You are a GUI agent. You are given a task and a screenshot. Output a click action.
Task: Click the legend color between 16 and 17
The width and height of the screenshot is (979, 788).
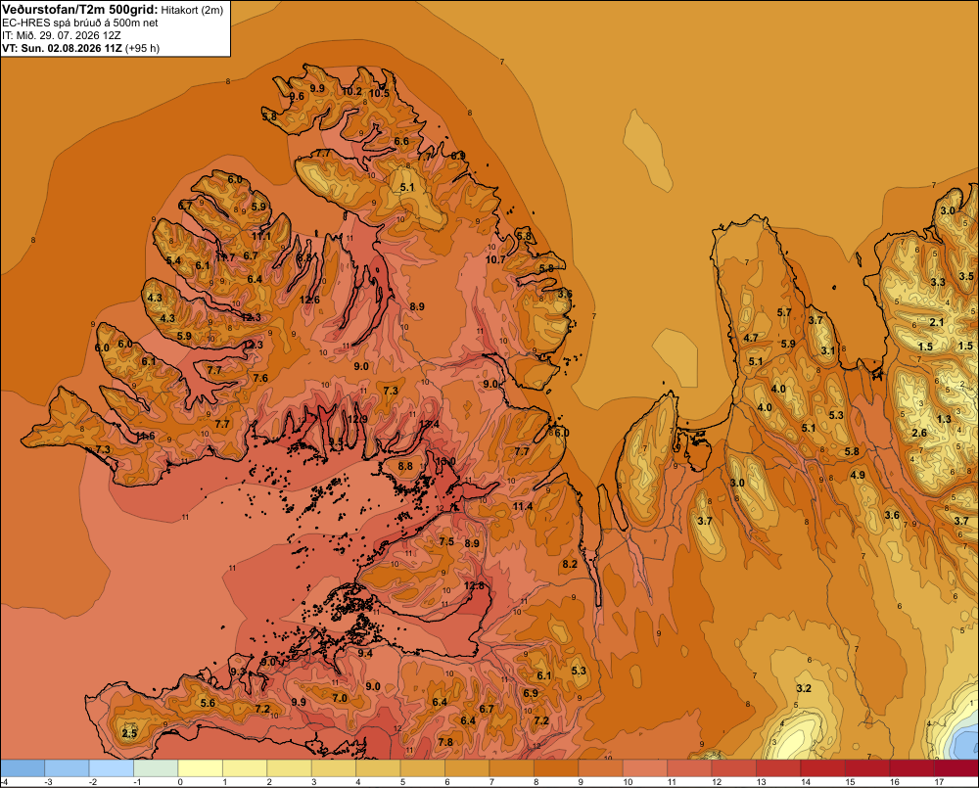pos(911,768)
